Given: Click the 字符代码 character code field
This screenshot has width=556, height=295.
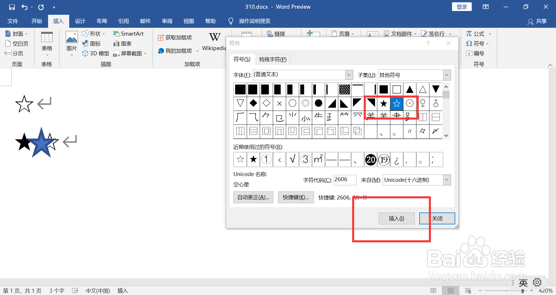Looking at the screenshot, I should pyautogui.click(x=345, y=180).
